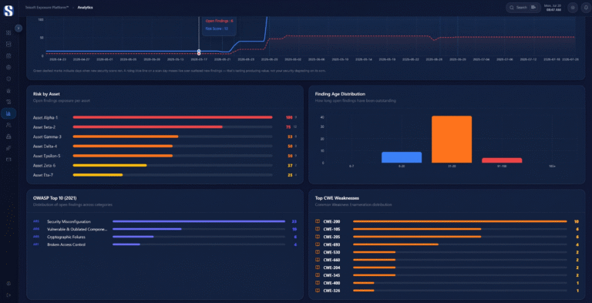Image resolution: width=592 pixels, height=303 pixels.
Task: Click the book icon beside CWE-205
Action: click(318, 237)
